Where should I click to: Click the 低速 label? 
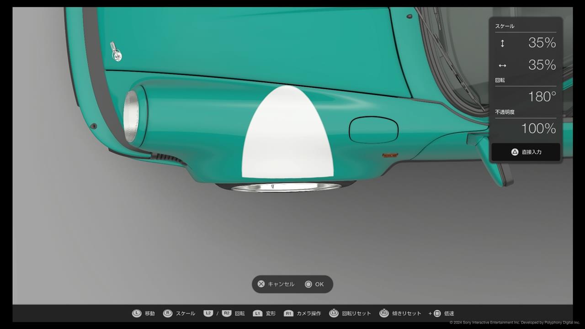(449, 313)
